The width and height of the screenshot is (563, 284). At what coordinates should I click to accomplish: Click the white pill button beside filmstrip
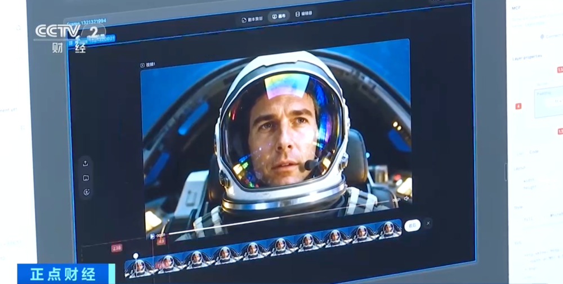click(412, 225)
